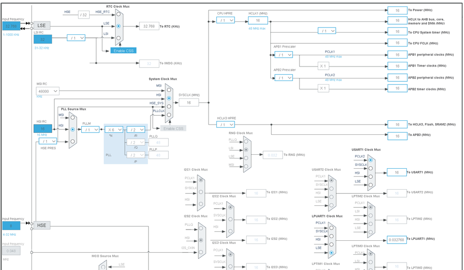Image resolution: width=464 pixels, height=270 pixels.
Task: Click the To LPUART1 0.032768 value box
Action: tap(396, 240)
